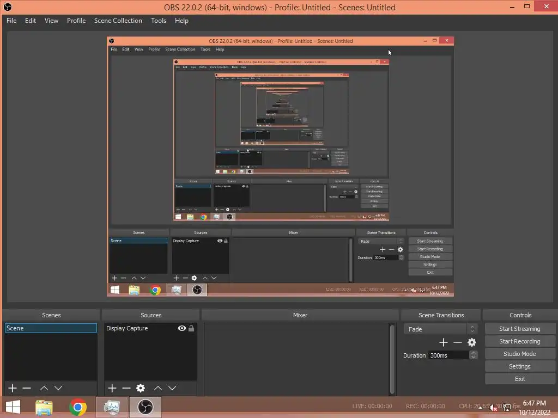Click REC: 00:00:00 status text
The height and width of the screenshot is (418, 558).
(425, 406)
